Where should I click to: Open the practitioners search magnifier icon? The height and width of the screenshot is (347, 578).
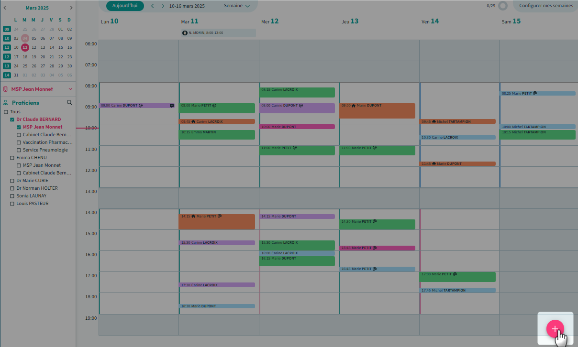point(69,102)
